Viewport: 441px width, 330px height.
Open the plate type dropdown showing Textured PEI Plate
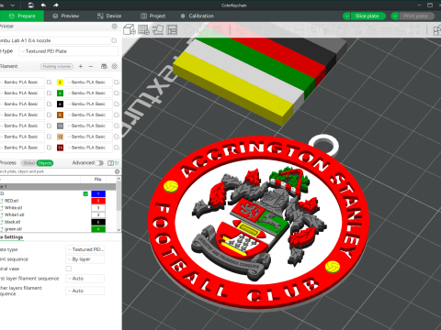tap(69, 51)
